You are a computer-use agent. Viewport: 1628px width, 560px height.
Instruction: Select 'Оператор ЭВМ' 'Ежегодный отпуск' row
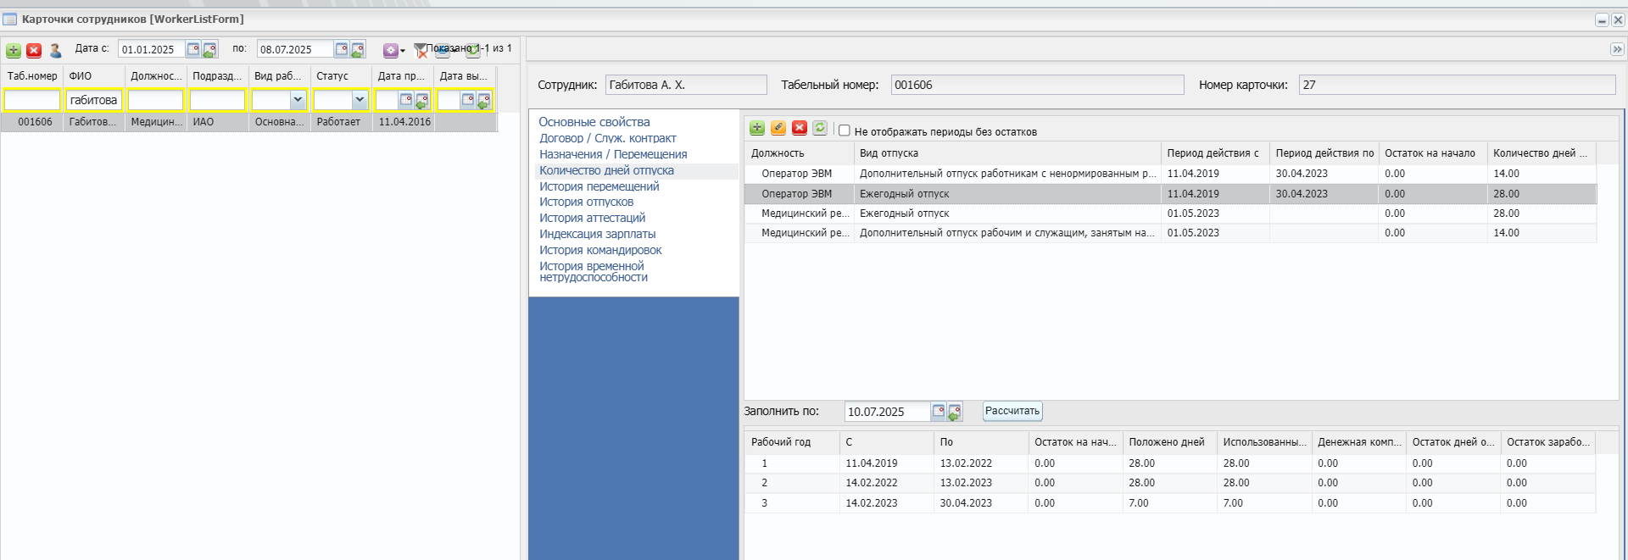pos(1170,194)
